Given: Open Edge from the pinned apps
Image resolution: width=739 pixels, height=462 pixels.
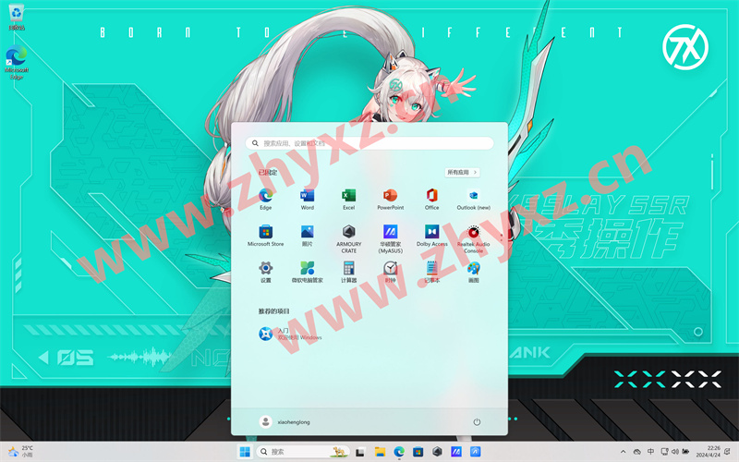Looking at the screenshot, I should tap(265, 199).
